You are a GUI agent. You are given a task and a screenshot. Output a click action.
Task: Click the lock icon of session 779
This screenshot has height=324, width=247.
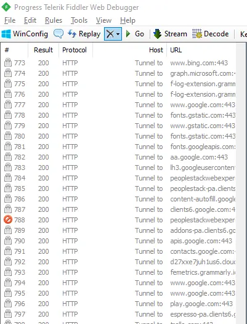click(x=8, y=125)
